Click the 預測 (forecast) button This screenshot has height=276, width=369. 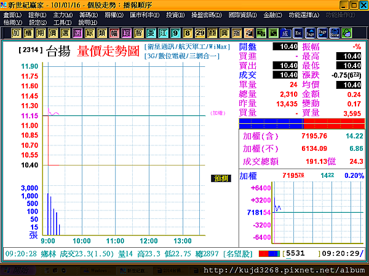[221, 178]
